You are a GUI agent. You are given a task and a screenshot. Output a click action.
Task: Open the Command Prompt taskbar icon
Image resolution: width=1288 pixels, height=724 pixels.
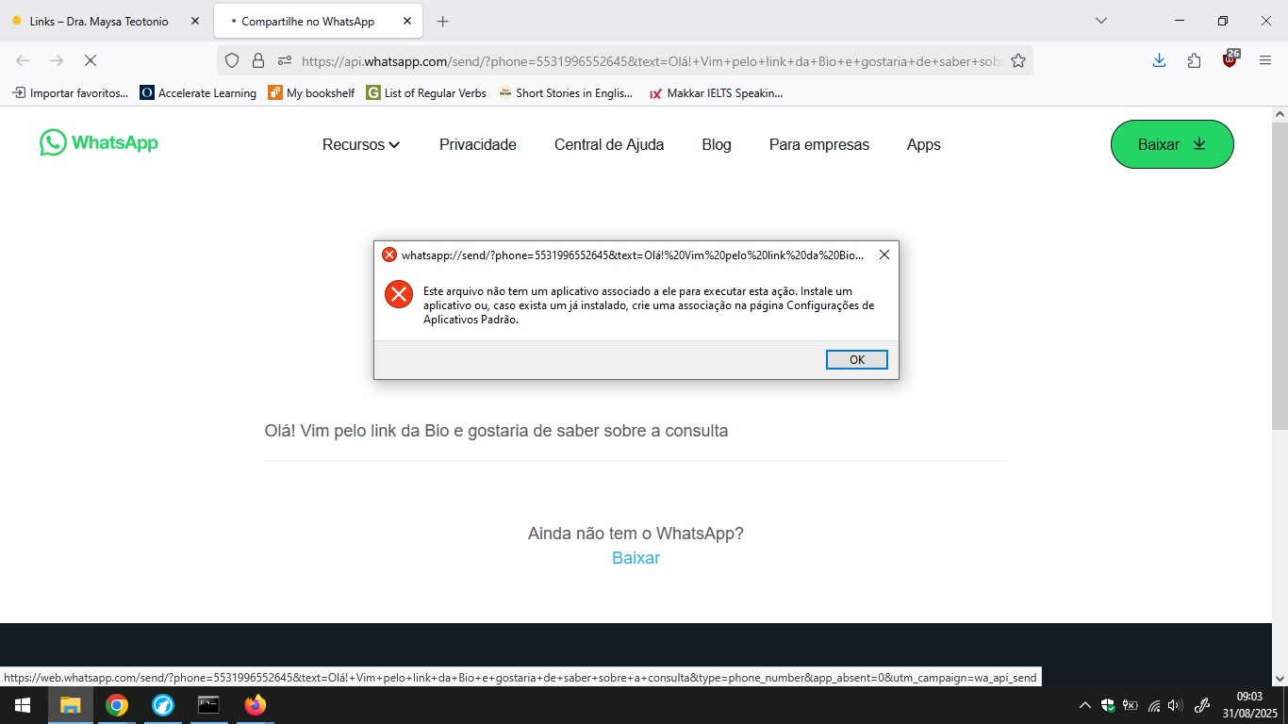(x=208, y=705)
